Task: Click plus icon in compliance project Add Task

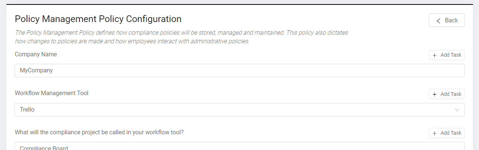Action: point(435,133)
